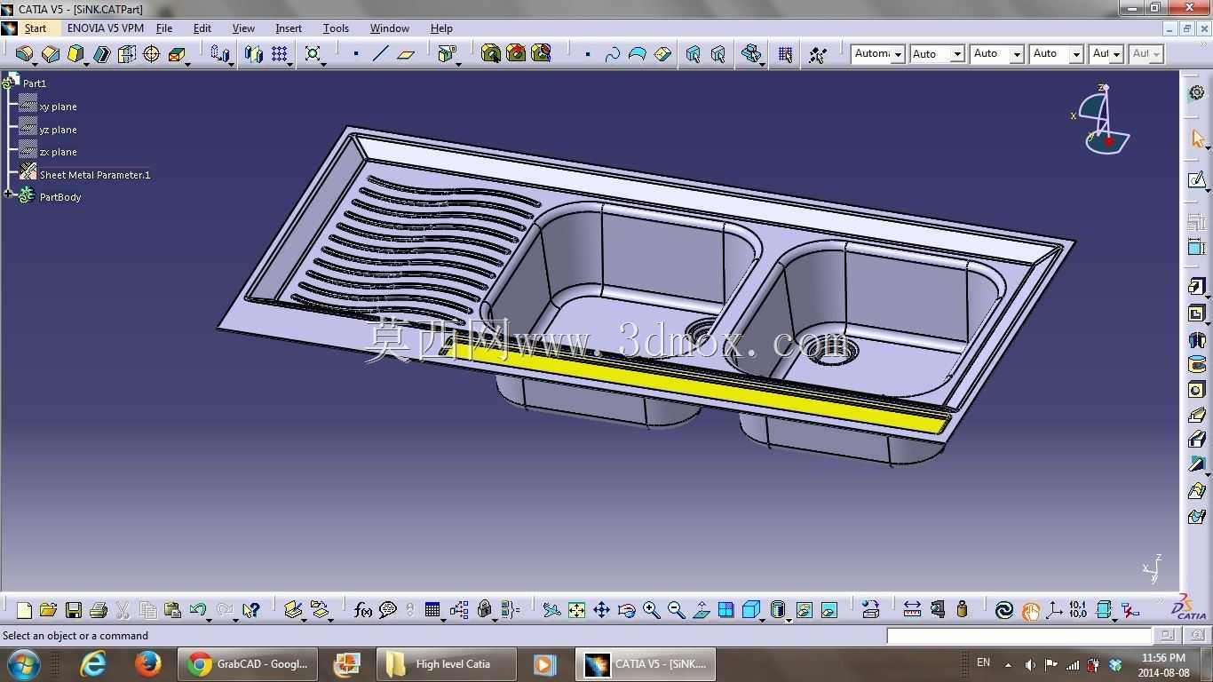
Task: Select the Line tool in top toolbar
Action: 381,54
